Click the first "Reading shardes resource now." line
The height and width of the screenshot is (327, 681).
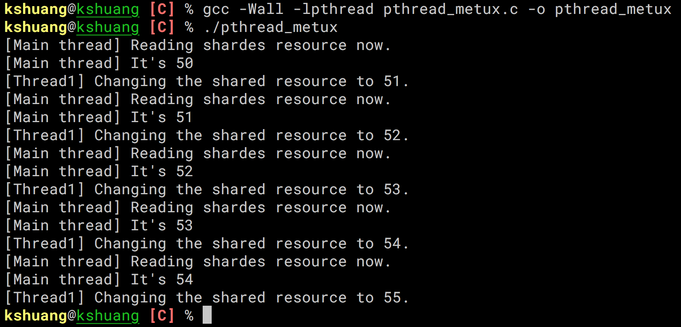coord(198,45)
